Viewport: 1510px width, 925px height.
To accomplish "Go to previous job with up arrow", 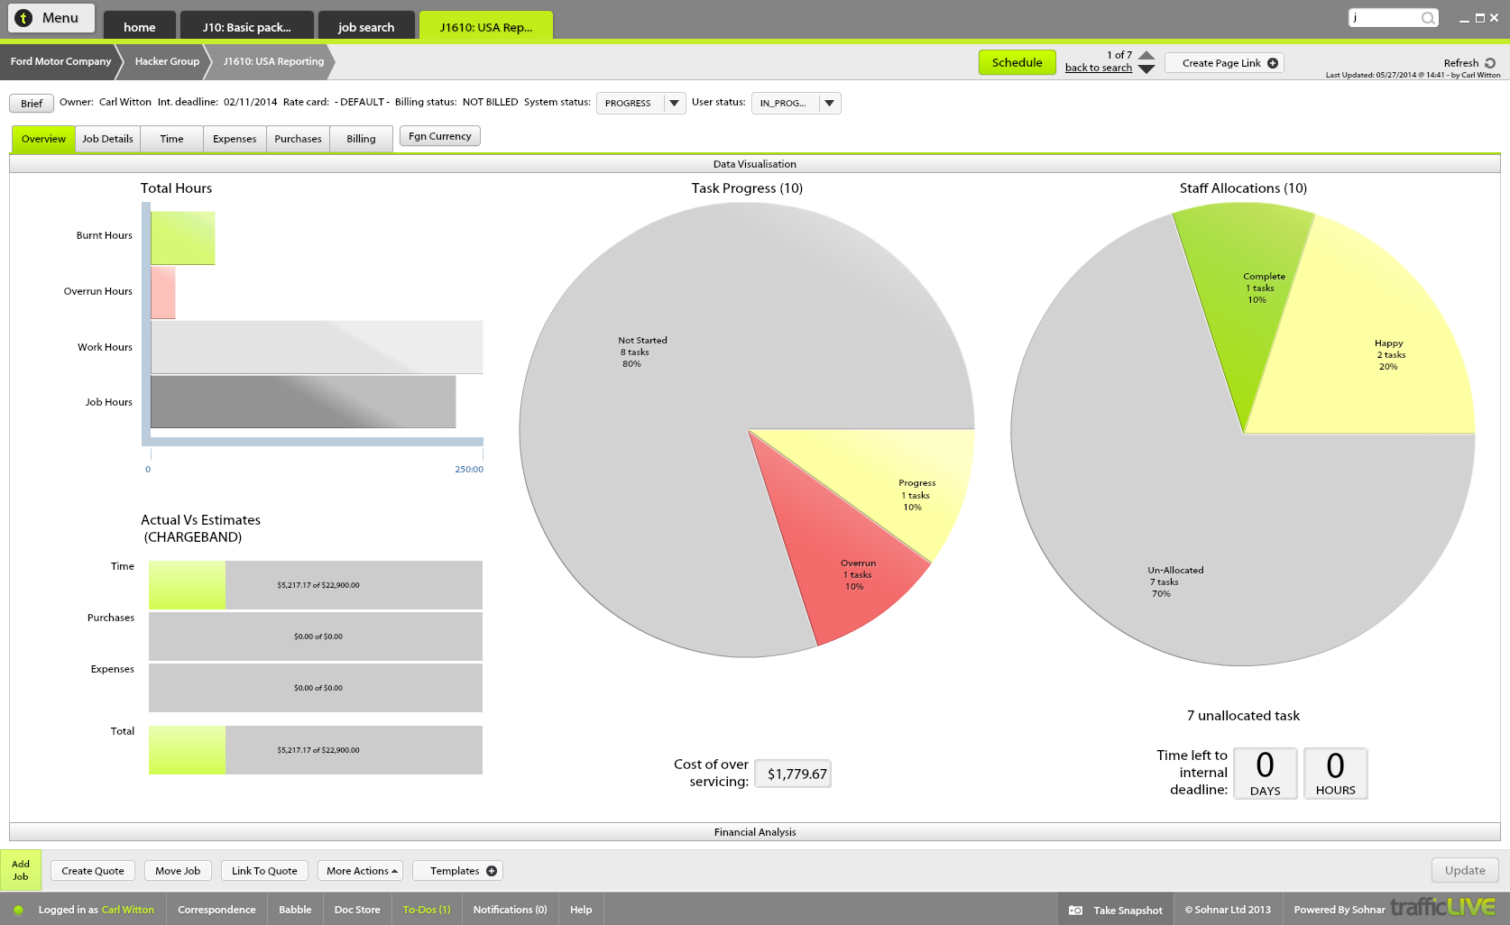I will 1146,56.
